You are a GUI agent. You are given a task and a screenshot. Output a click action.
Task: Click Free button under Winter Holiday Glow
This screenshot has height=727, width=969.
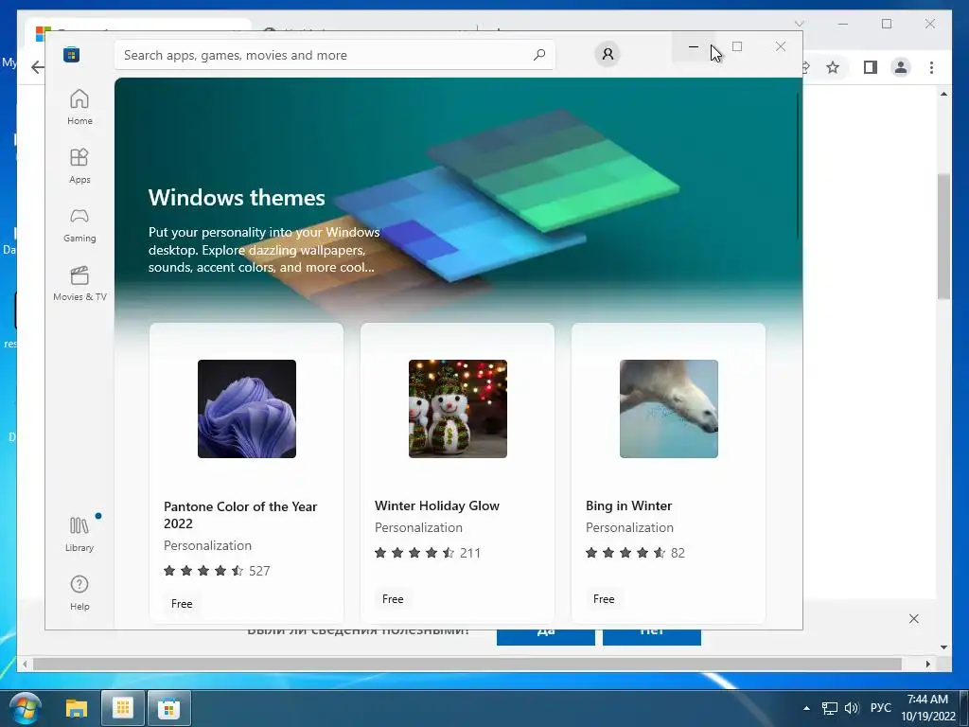tap(393, 599)
